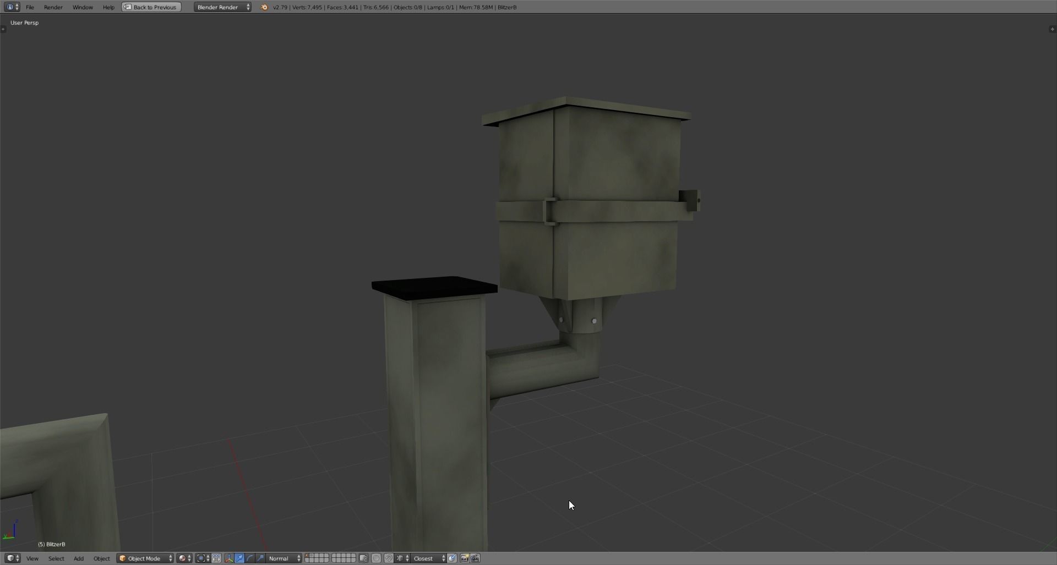Open the File menu
The height and width of the screenshot is (565, 1057).
coord(30,7)
